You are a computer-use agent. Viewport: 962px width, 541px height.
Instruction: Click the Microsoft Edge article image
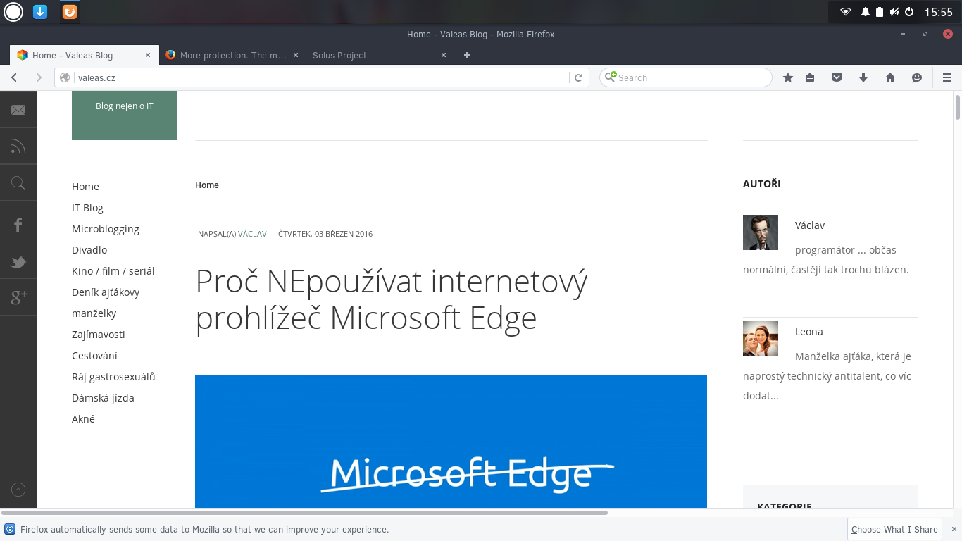(451, 441)
